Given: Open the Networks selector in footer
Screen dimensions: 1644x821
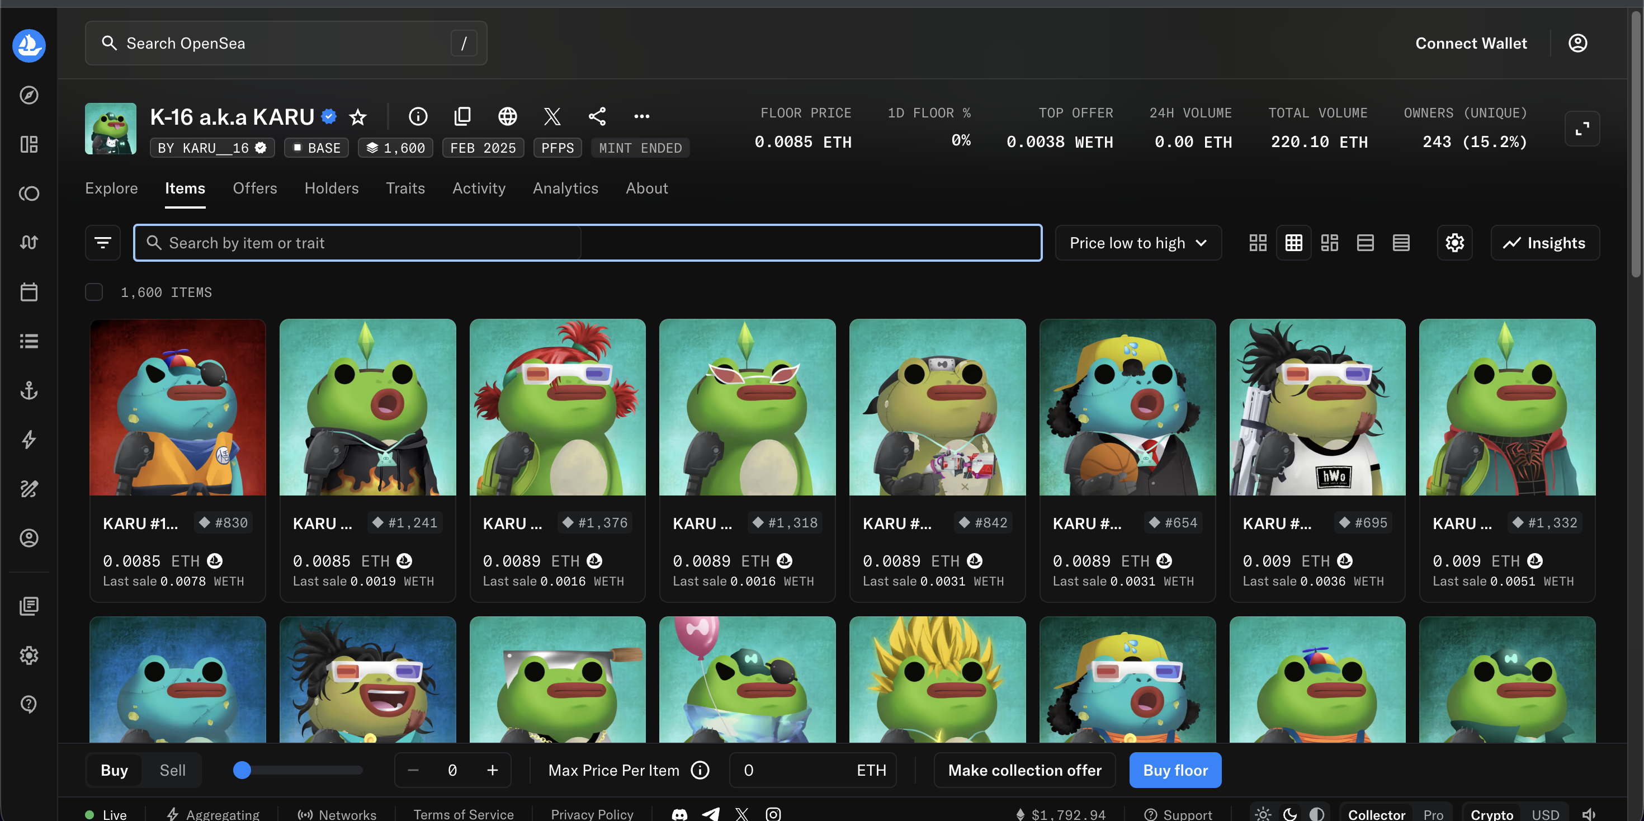Looking at the screenshot, I should 337,814.
